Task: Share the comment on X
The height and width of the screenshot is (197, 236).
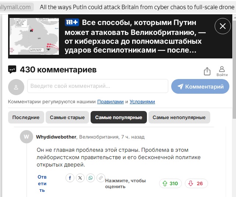Action: tap(80, 178)
